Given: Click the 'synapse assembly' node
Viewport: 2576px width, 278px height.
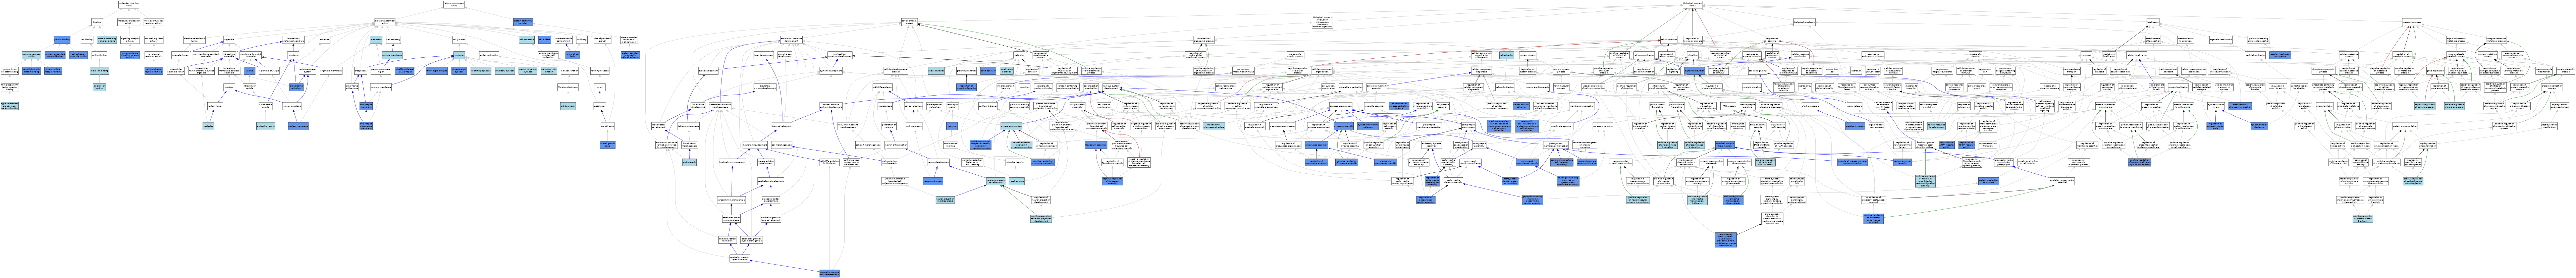Looking at the screenshot, I should pyautogui.click(x=1344, y=126).
